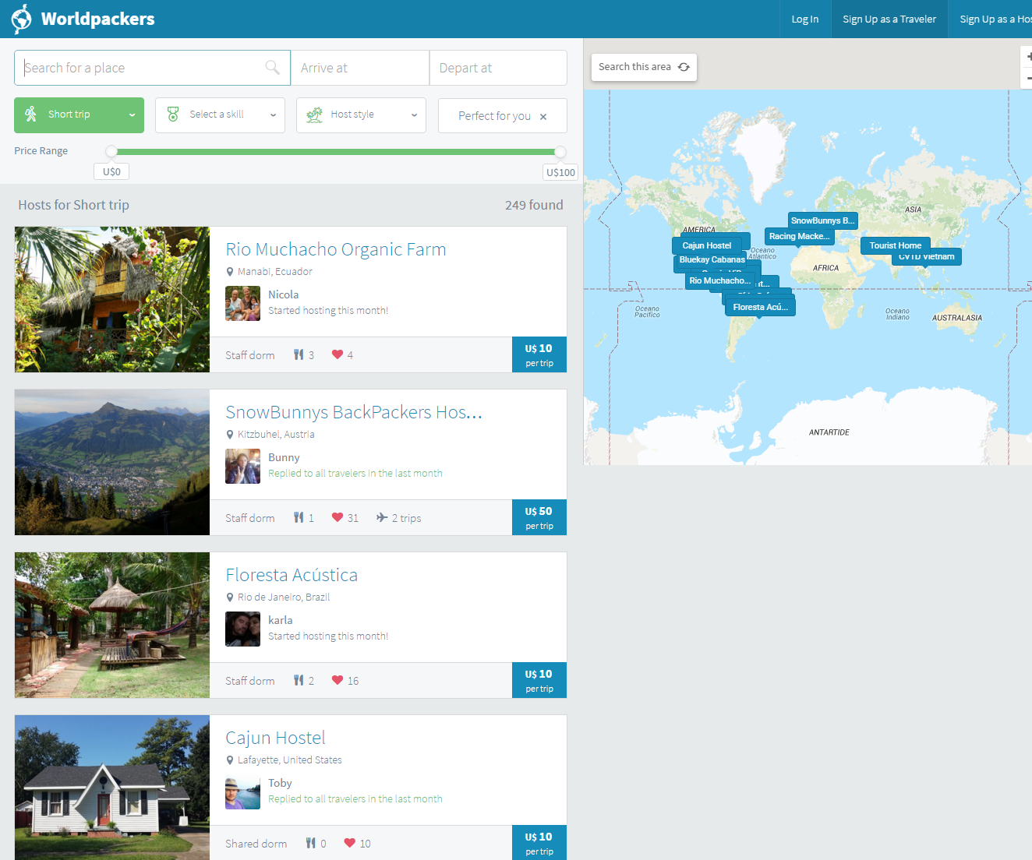Viewport: 1032px width, 860px height.
Task: Click the Tourist Home map marker
Action: 896,245
